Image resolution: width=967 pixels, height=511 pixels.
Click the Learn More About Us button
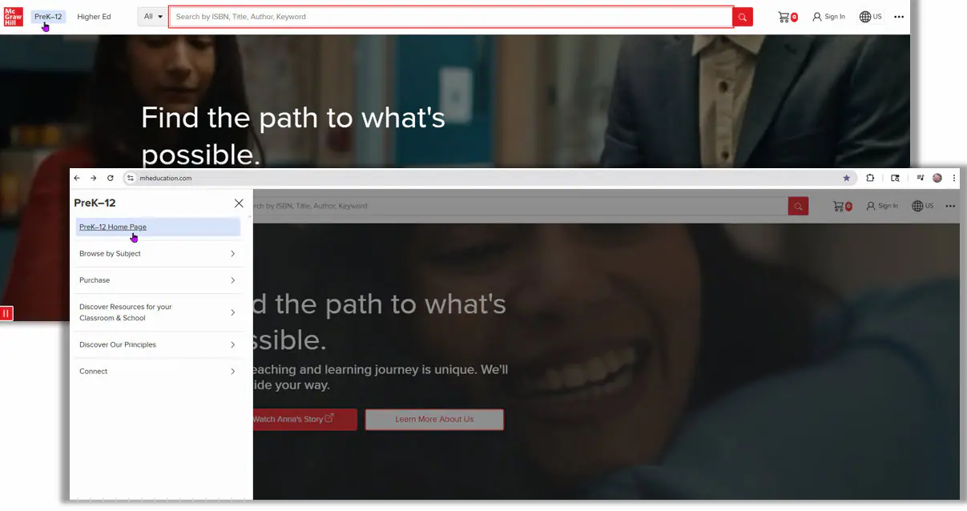(434, 419)
